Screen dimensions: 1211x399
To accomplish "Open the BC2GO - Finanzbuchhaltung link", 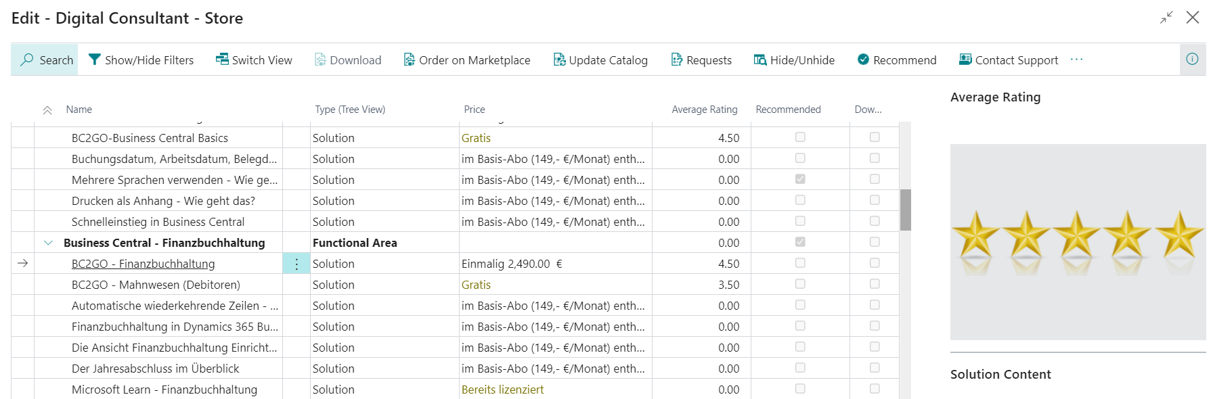I will [x=143, y=264].
